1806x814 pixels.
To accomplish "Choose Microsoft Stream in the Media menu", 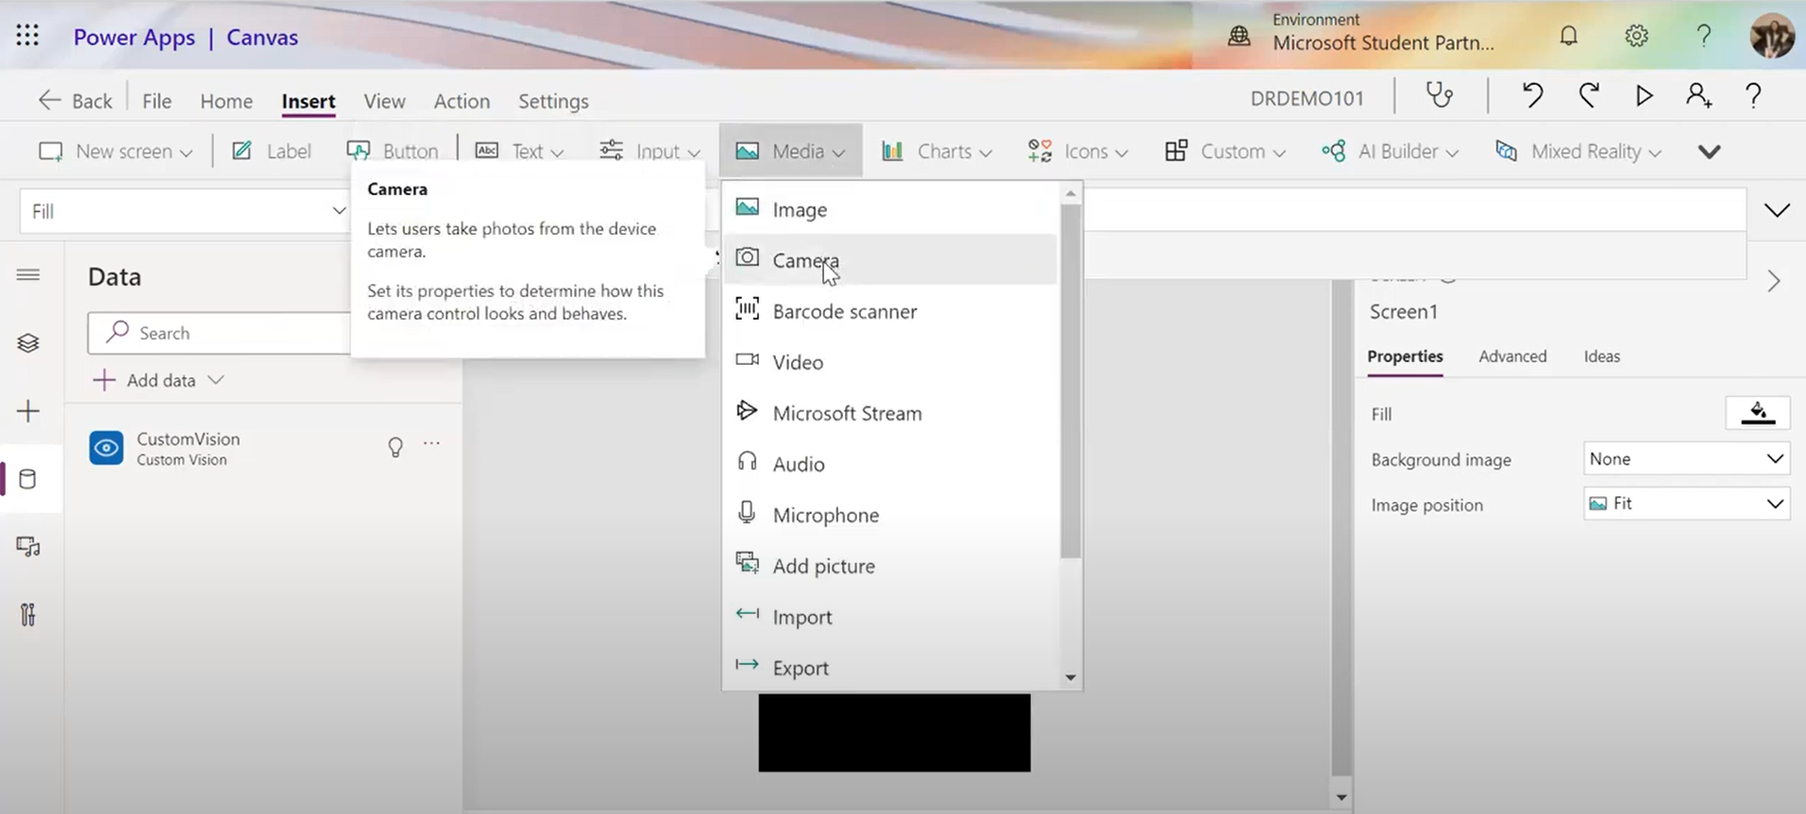I will [889, 413].
